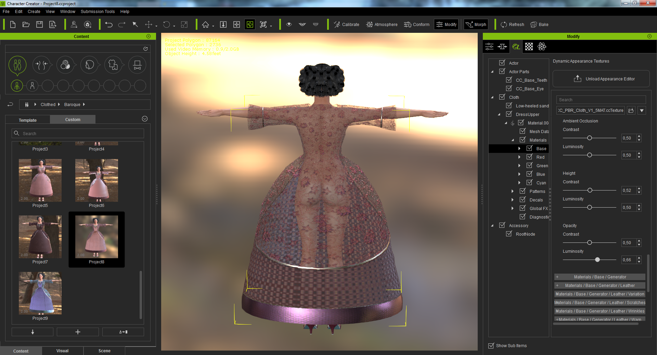Click the Save Project toolbar icon
This screenshot has width=657, height=355.
pyautogui.click(x=39, y=25)
